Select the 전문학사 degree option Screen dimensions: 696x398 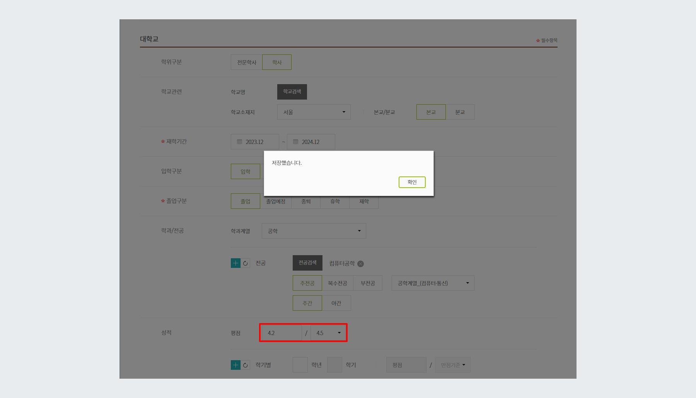tap(247, 62)
